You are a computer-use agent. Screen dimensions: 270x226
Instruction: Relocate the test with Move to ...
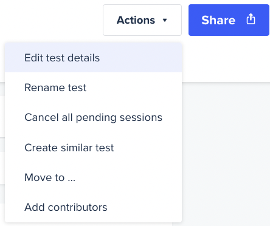pyautogui.click(x=93, y=177)
